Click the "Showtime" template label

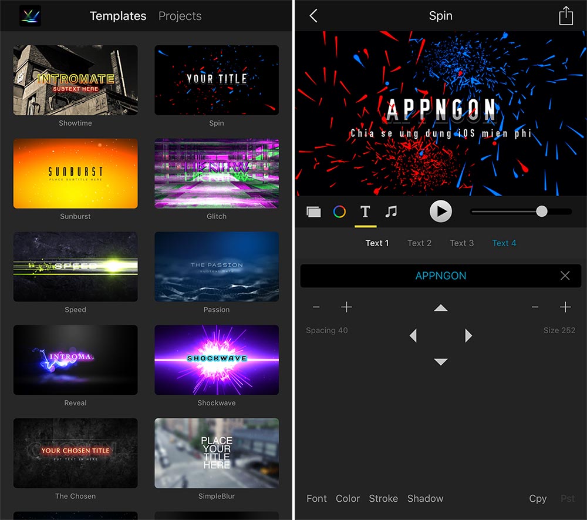75,123
